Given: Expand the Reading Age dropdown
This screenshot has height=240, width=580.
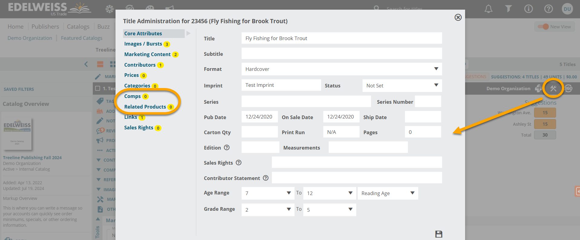Looking at the screenshot, I should [x=388, y=193].
